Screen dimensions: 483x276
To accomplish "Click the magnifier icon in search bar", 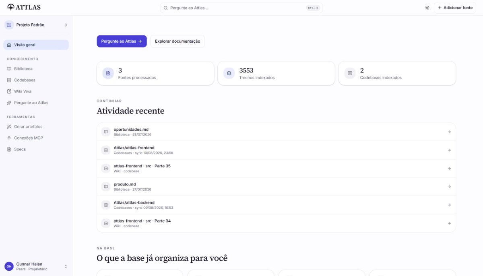I will coord(165,8).
